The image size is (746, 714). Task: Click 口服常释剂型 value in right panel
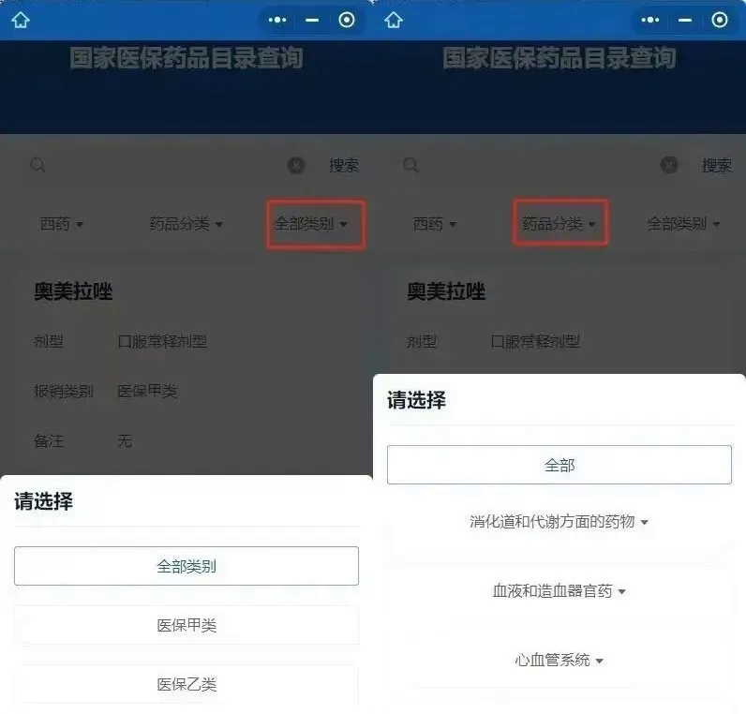click(x=535, y=341)
